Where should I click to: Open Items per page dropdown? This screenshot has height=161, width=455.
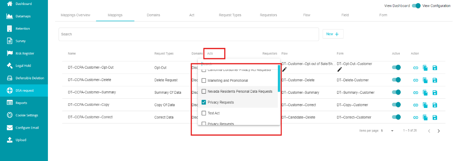pos(388,131)
